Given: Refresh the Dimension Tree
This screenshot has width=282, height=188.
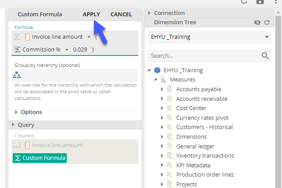Looking at the screenshot, I should (x=267, y=22).
